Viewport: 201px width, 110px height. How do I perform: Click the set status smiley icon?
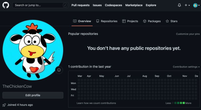(x=59, y=70)
